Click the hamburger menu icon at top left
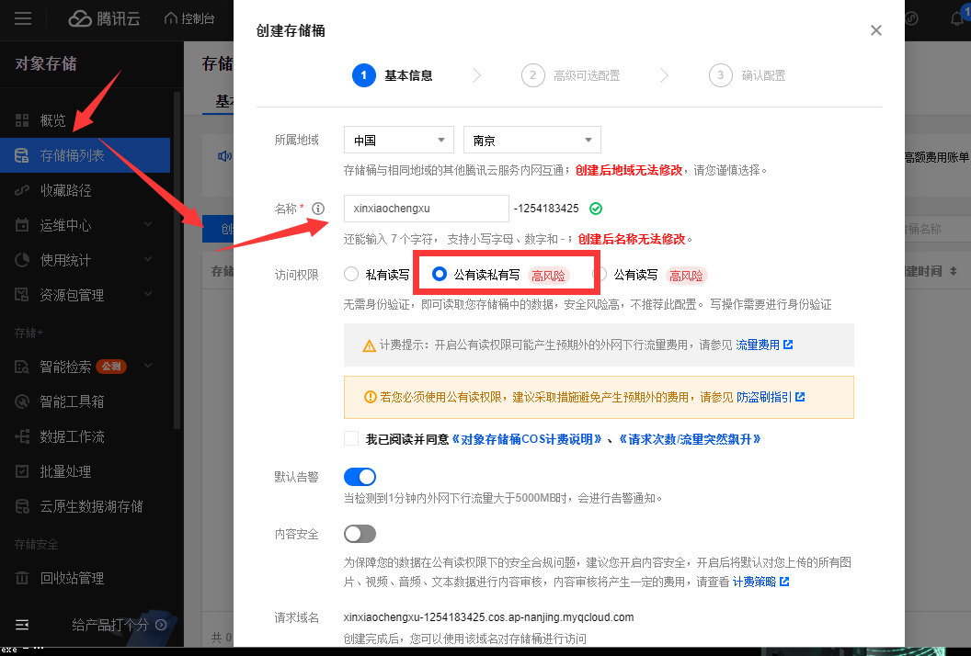Image resolution: width=971 pixels, height=656 pixels. point(23,18)
